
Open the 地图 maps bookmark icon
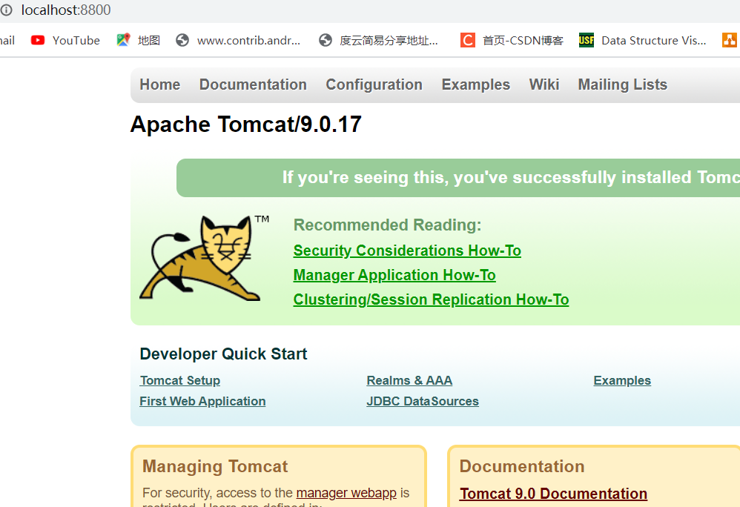point(123,40)
